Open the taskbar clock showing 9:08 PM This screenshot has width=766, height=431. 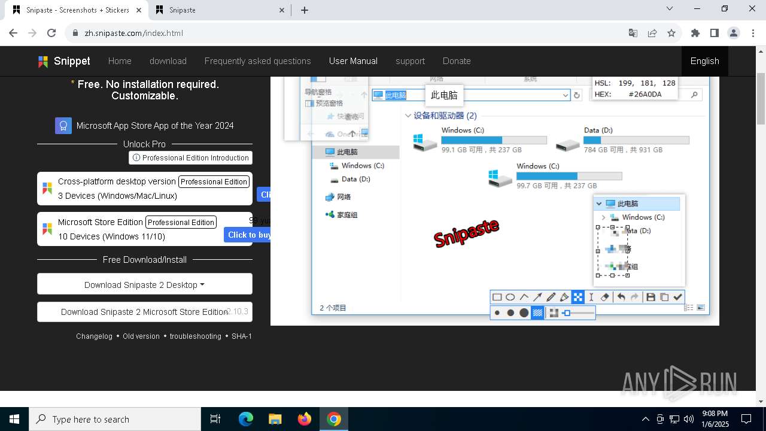715,419
